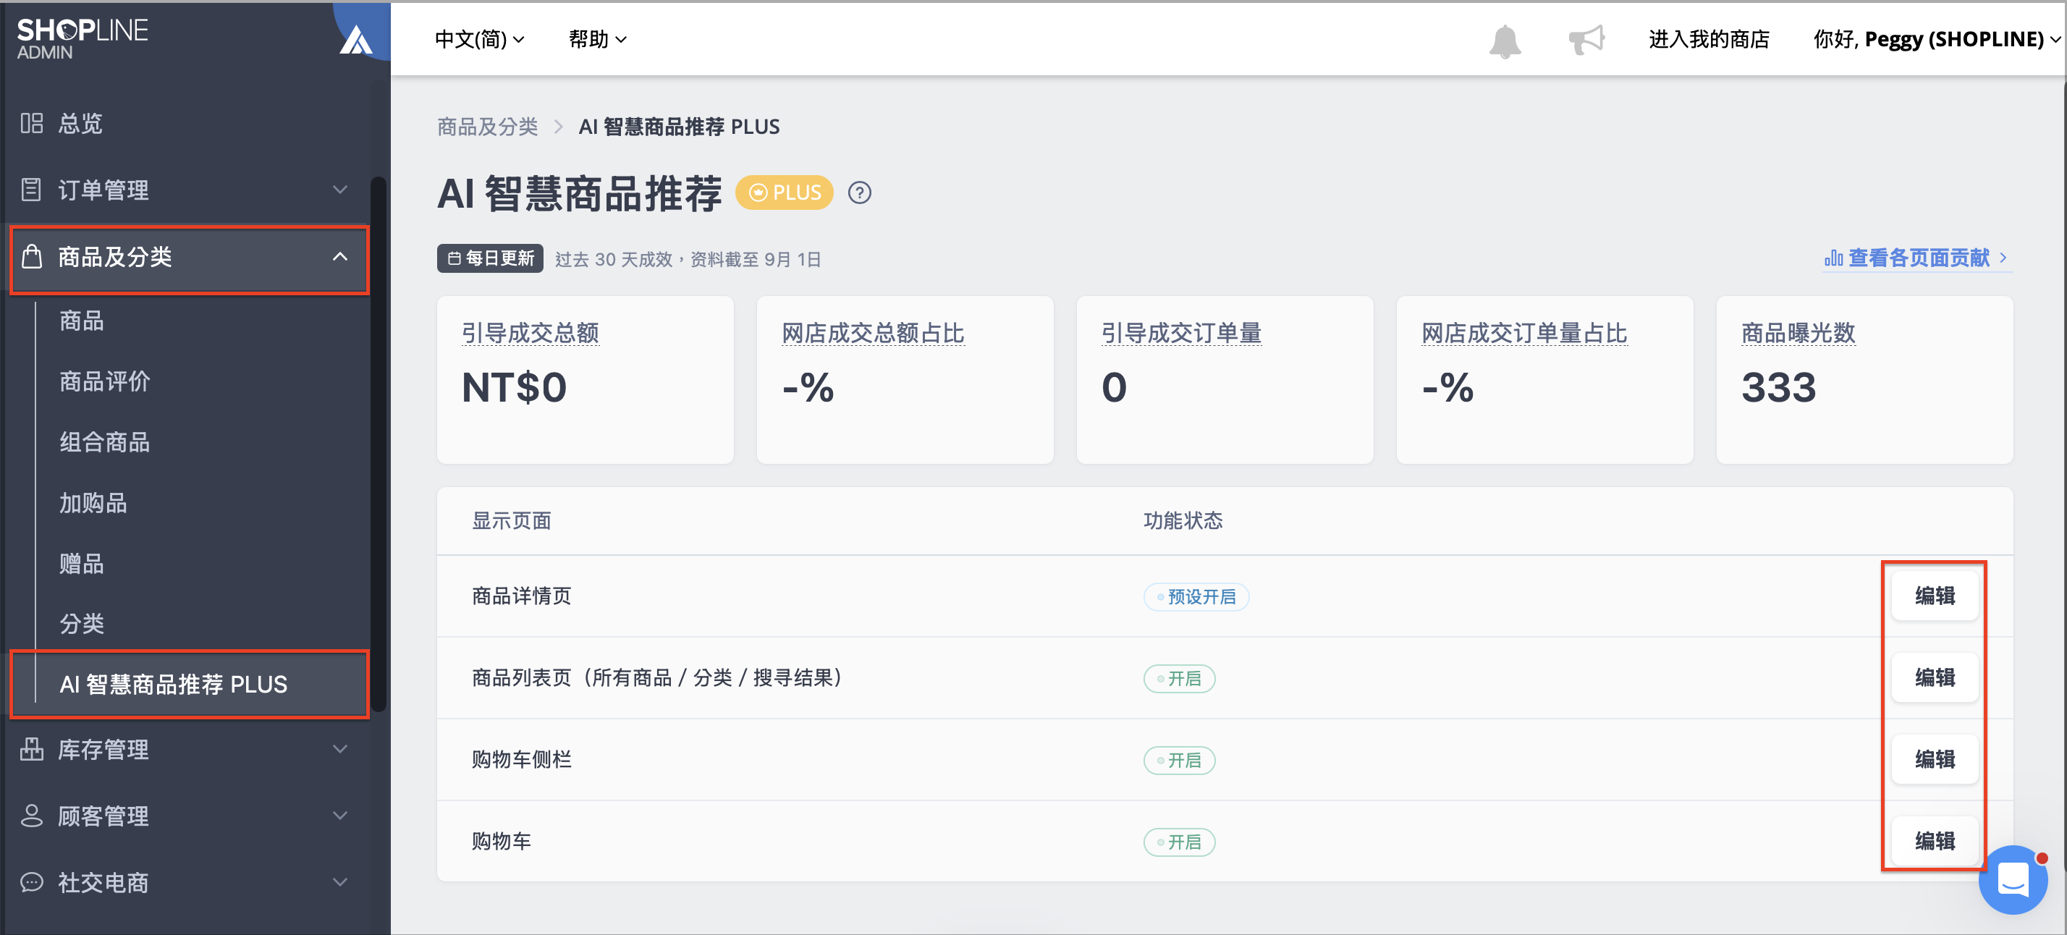Click the triangular app logo icon in sidebar
The width and height of the screenshot is (2067, 935).
click(355, 38)
